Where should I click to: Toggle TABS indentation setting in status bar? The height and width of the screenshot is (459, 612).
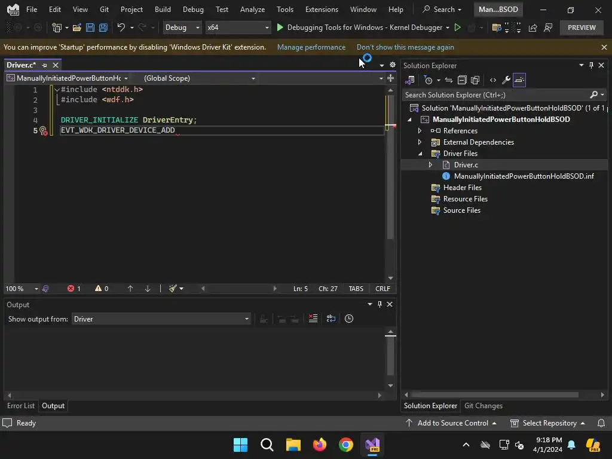pyautogui.click(x=356, y=289)
